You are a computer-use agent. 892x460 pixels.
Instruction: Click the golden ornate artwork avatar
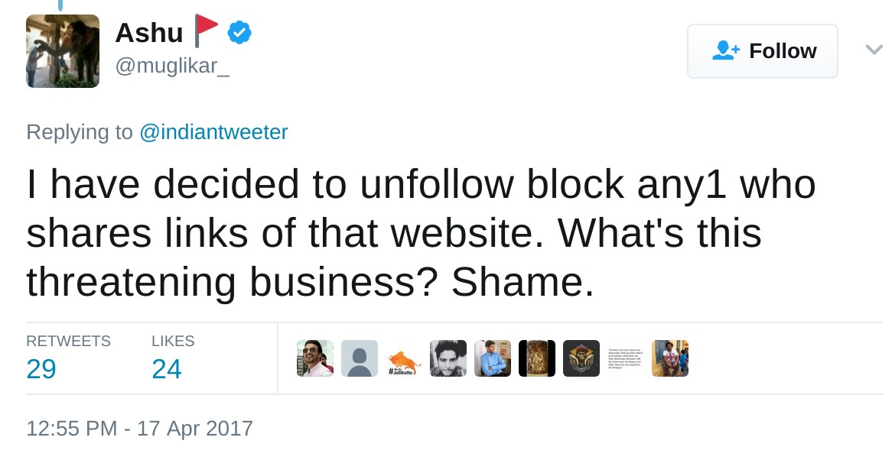537,358
